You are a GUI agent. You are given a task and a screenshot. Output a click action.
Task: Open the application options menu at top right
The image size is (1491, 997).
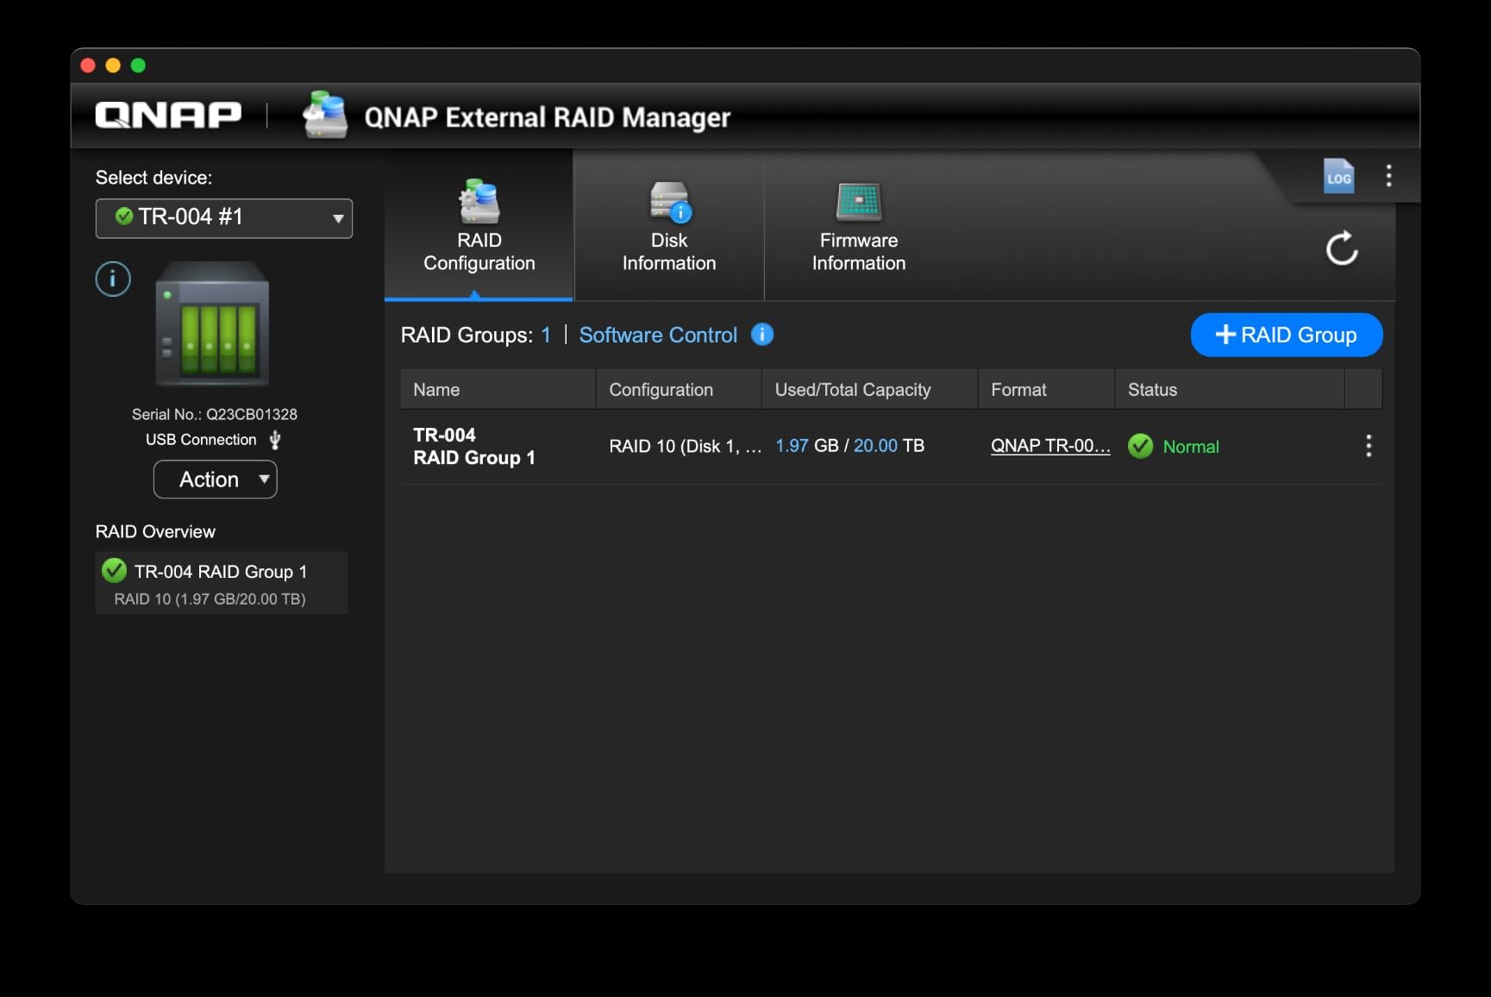tap(1389, 175)
